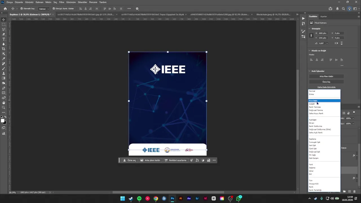Switch to the Ayarlar panel tab
Screen dimensions: 361x203
[x=323, y=16]
